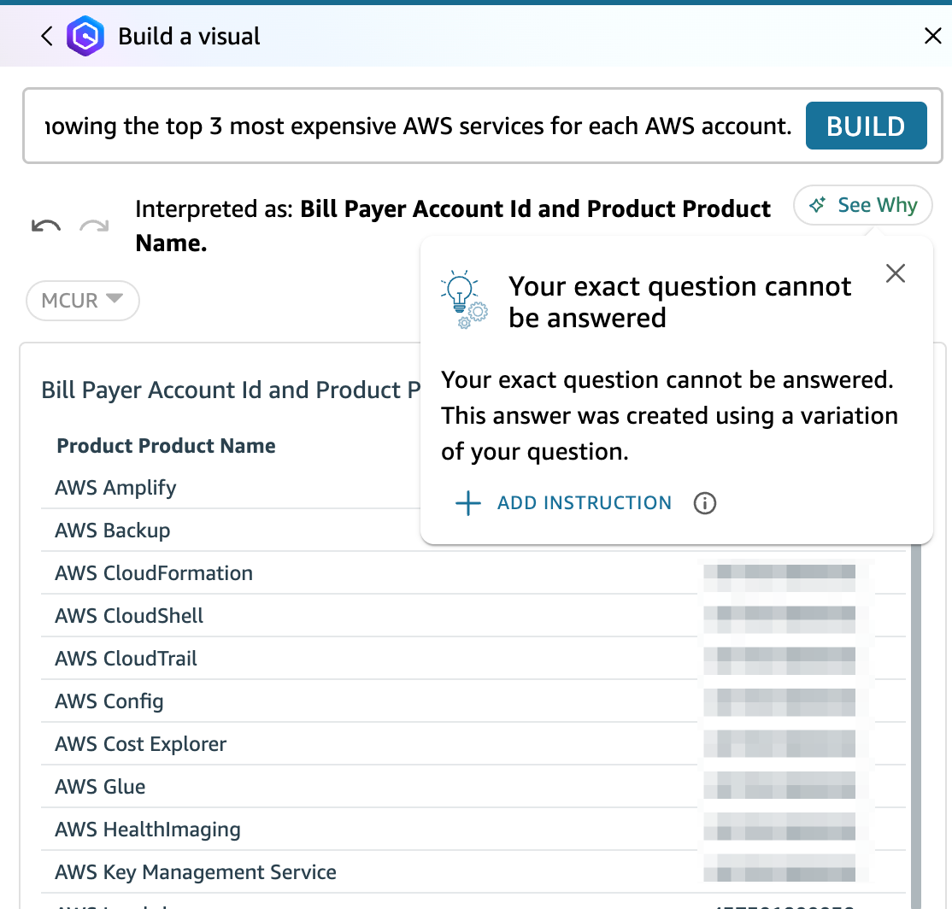Undo the last interpretation change
The width and height of the screenshot is (952, 909).
[46, 226]
